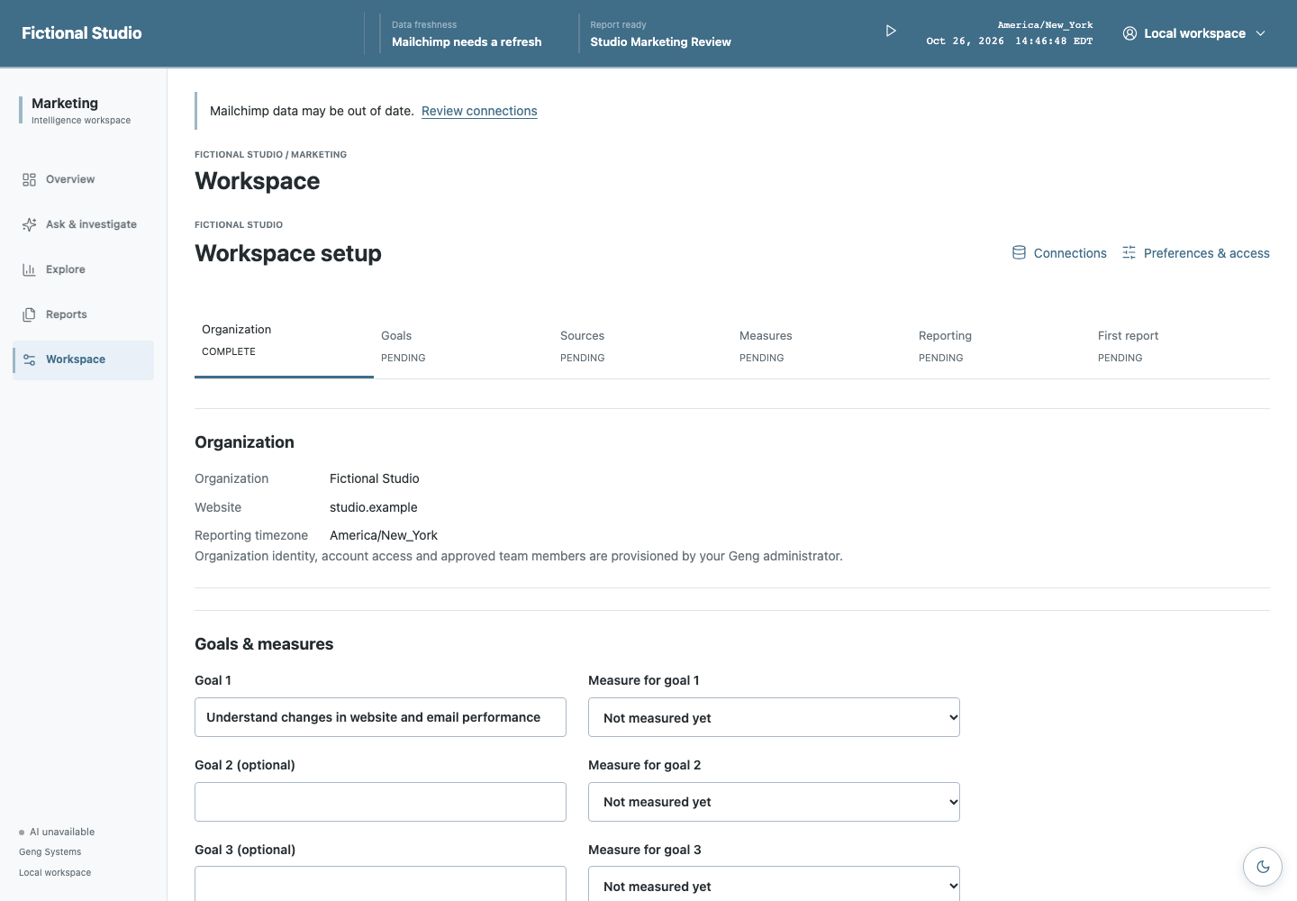Viewport: 1297px width, 901px height.
Task: Open Reports in the sidebar
Action: coord(83,314)
